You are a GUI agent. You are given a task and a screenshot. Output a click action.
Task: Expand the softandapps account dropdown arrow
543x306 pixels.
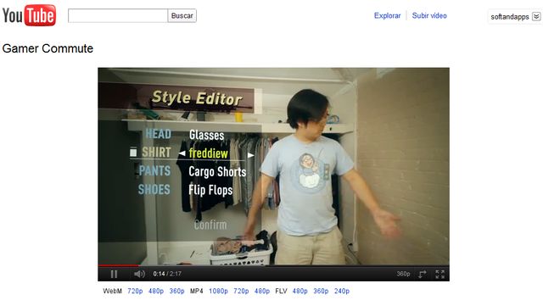pos(536,16)
